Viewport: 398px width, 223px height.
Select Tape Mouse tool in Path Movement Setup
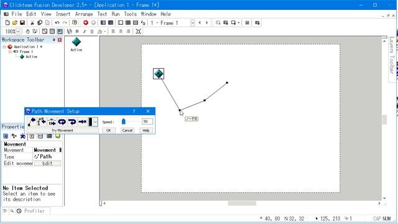coord(42,122)
